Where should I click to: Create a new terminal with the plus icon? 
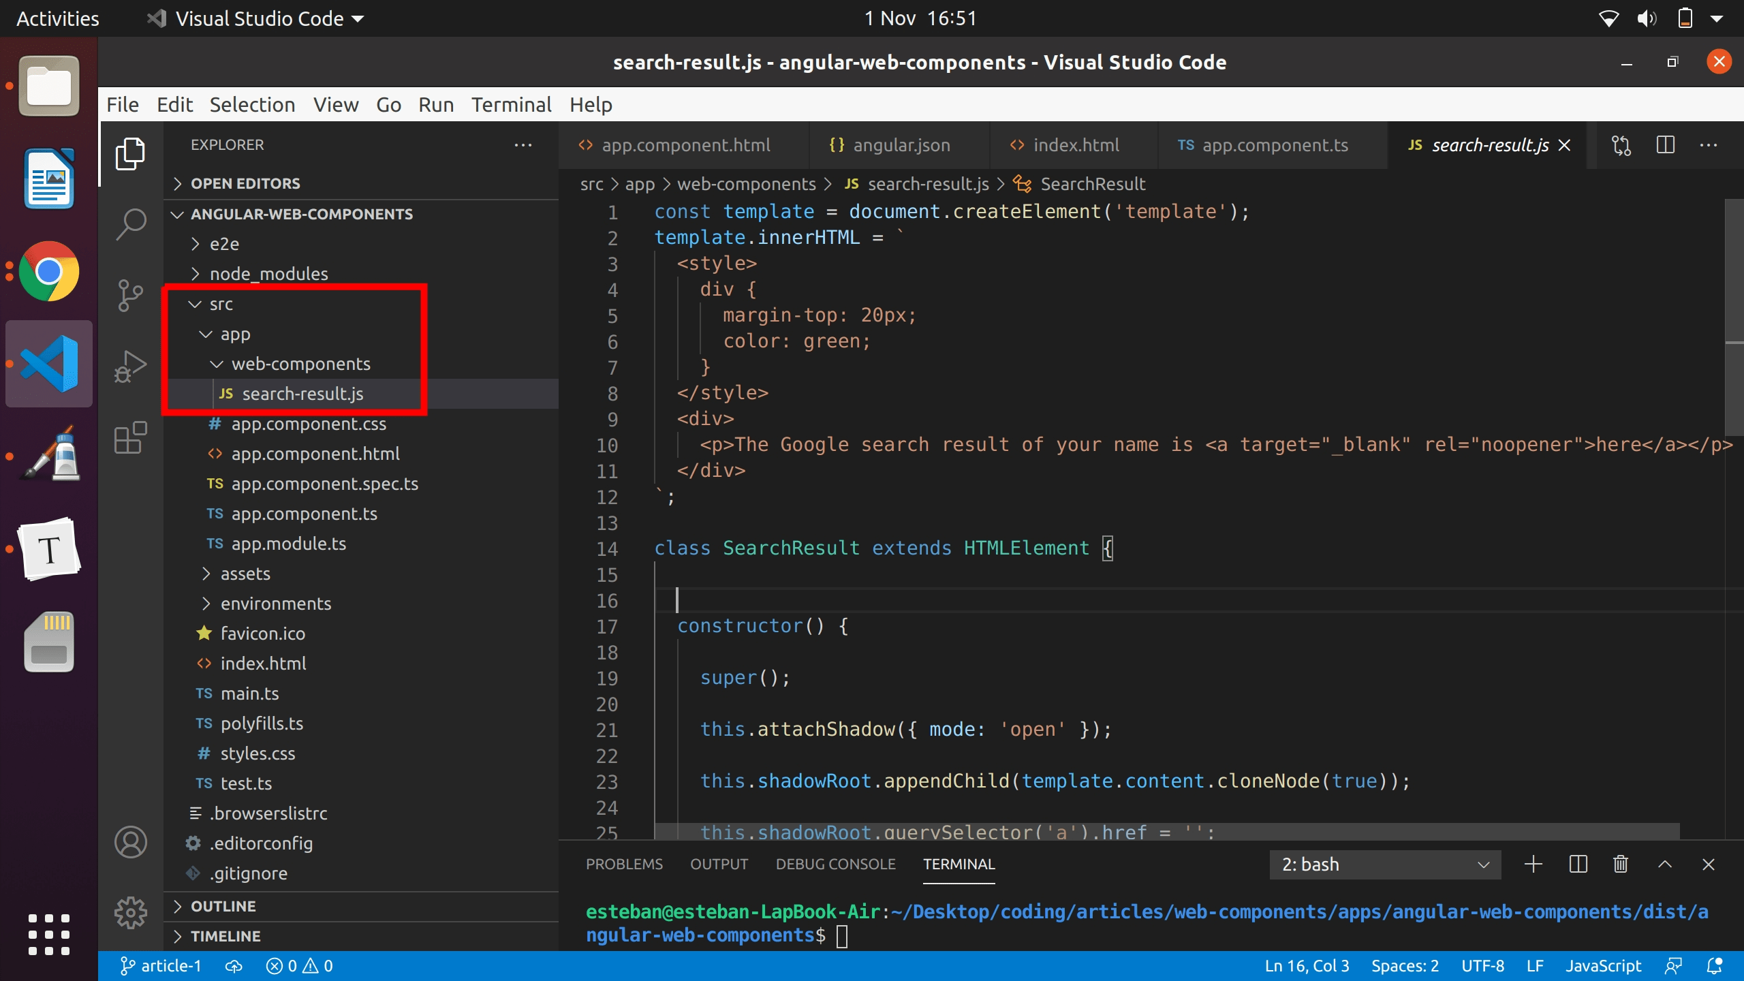1532,864
